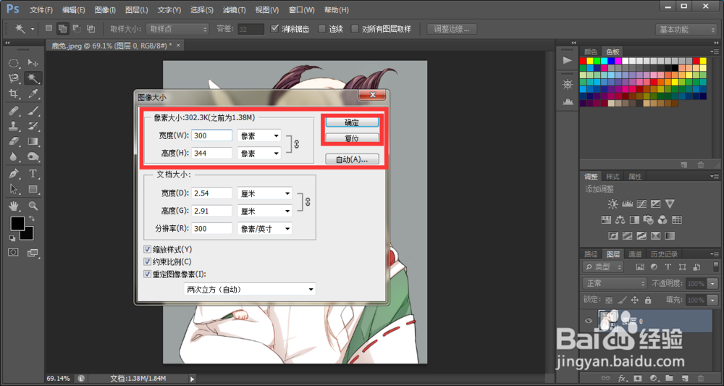Image resolution: width=724 pixels, height=386 pixels.
Task: Select the Lasso tool
Action: tap(14, 78)
